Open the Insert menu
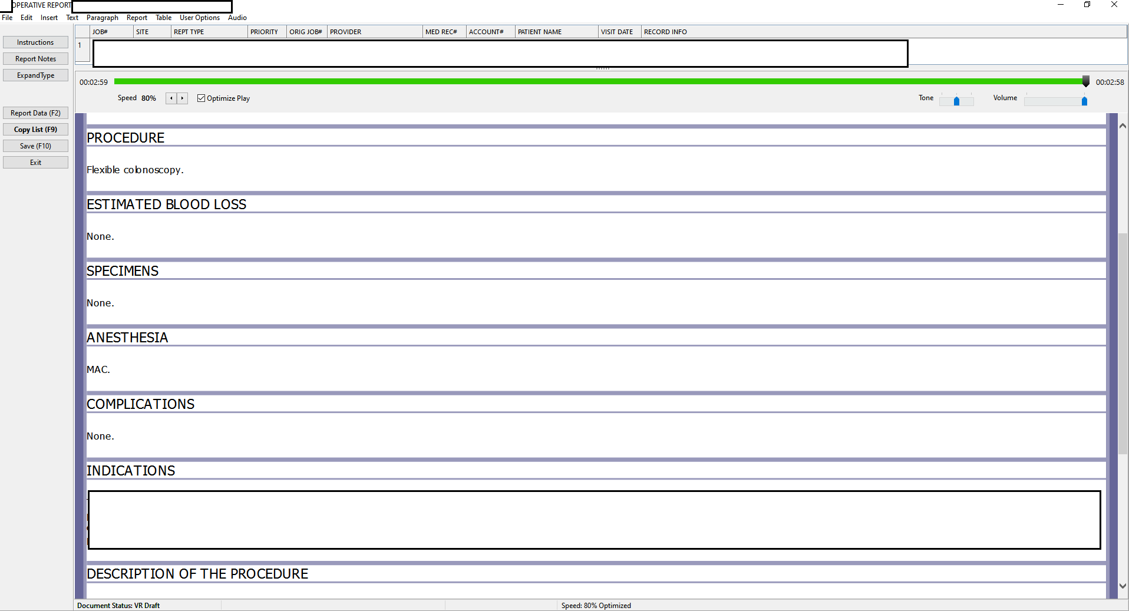 [x=49, y=18]
